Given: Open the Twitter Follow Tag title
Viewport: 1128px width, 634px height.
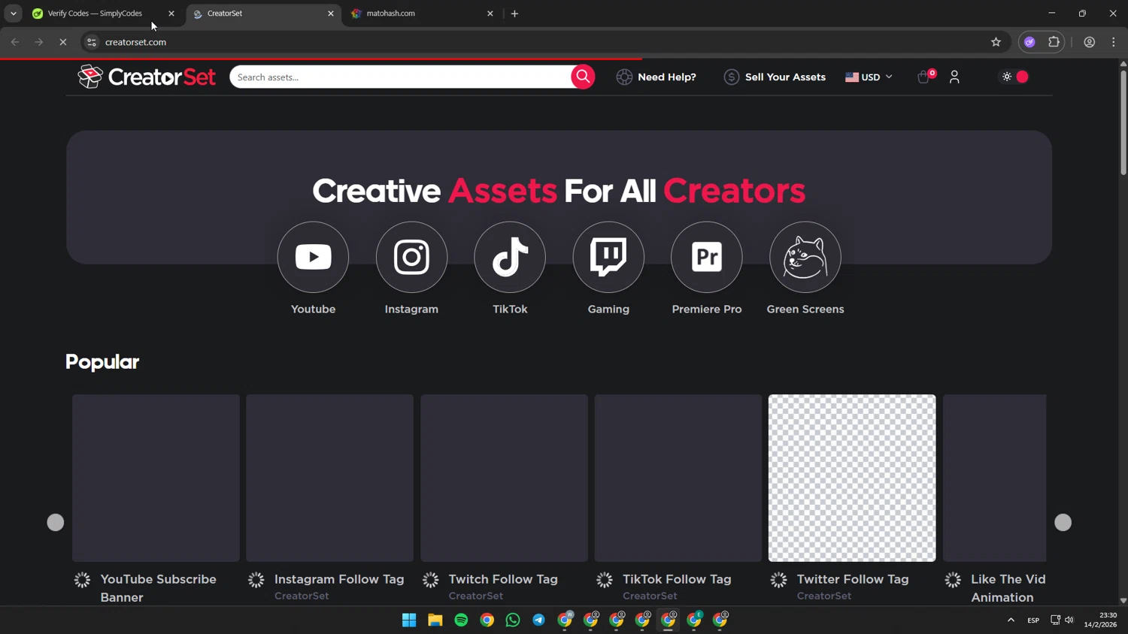Looking at the screenshot, I should click(x=853, y=579).
